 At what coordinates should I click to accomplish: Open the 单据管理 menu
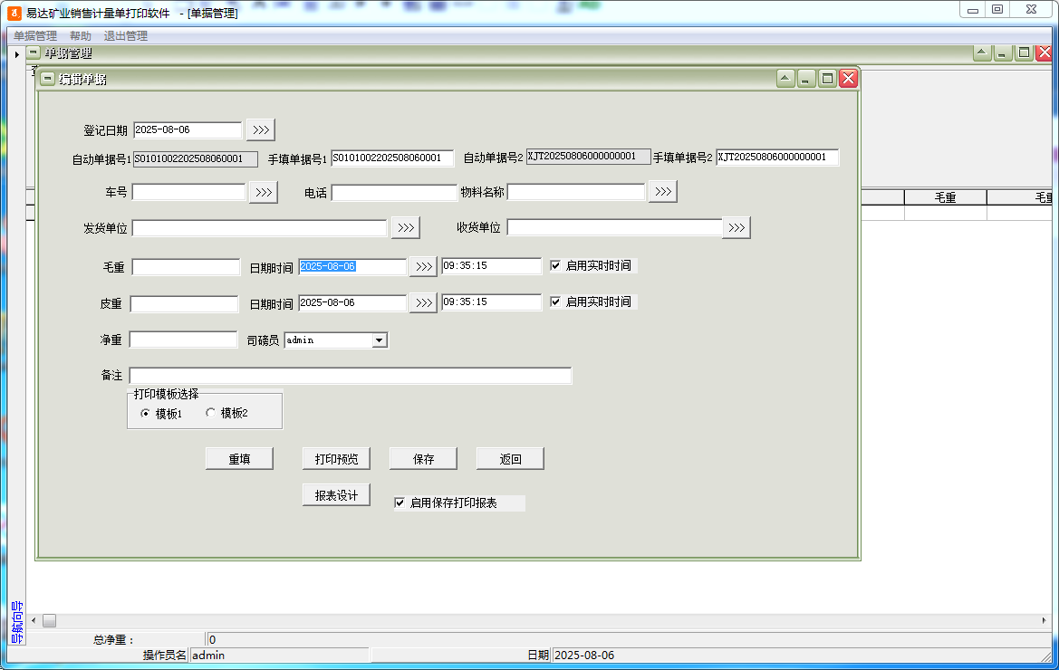35,36
